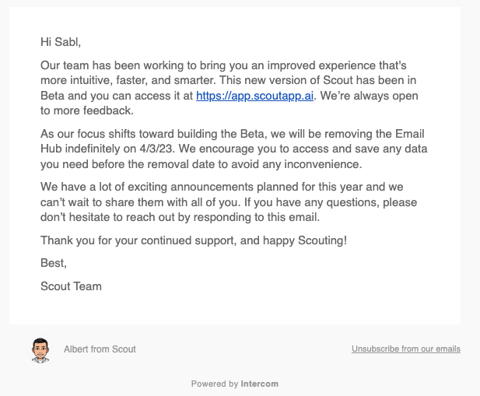This screenshot has width=480, height=396.
Task: Click the Unsubscribe from our emails link
Action: click(x=406, y=349)
